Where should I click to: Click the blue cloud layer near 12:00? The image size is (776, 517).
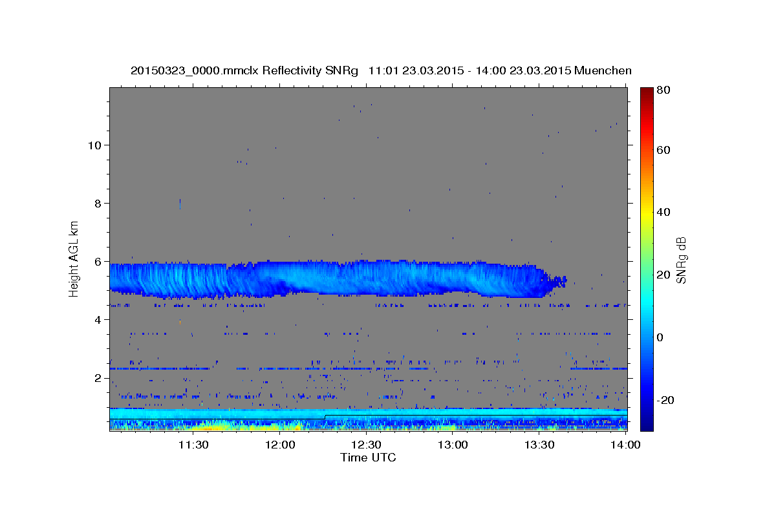(280, 279)
